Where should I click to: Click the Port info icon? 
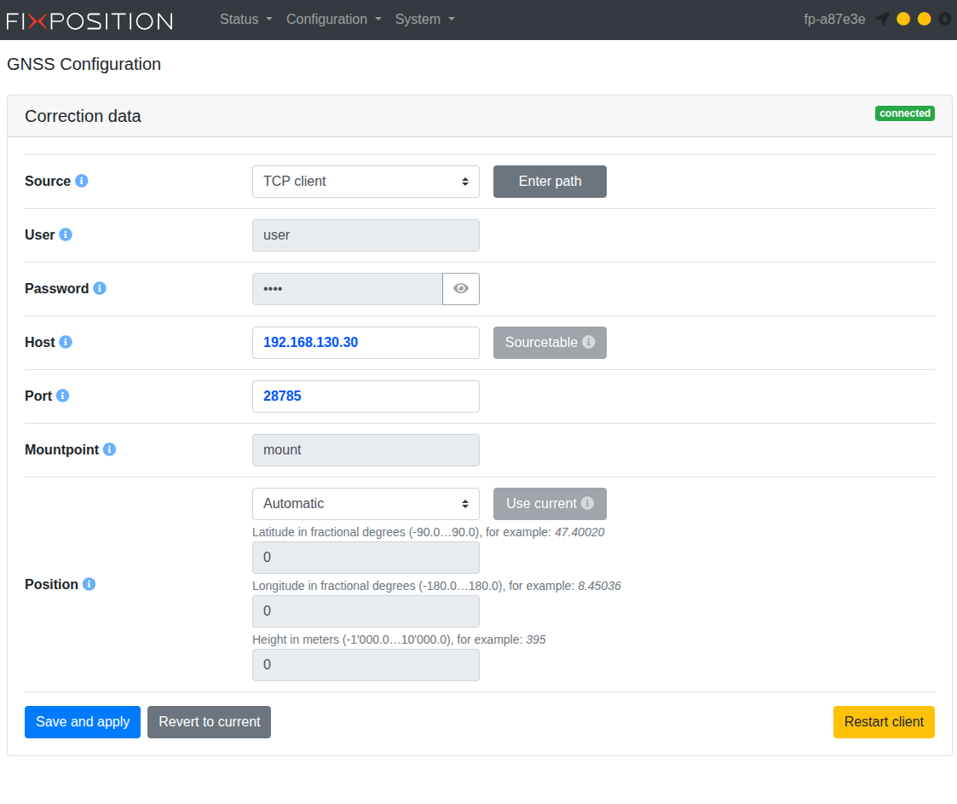pos(62,396)
